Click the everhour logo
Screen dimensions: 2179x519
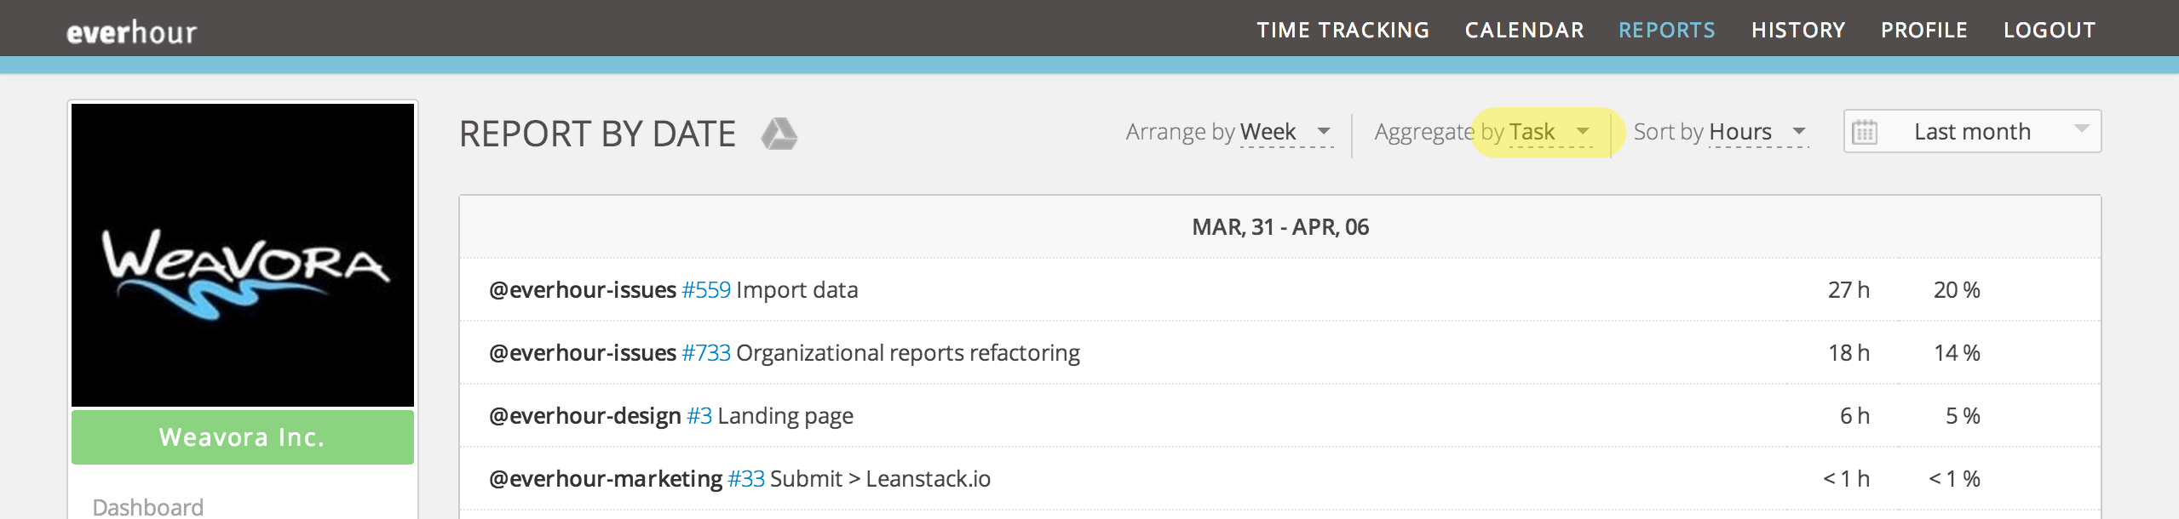[130, 31]
